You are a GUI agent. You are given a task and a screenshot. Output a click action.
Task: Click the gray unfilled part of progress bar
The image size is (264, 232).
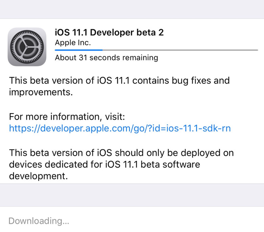pos(179,50)
